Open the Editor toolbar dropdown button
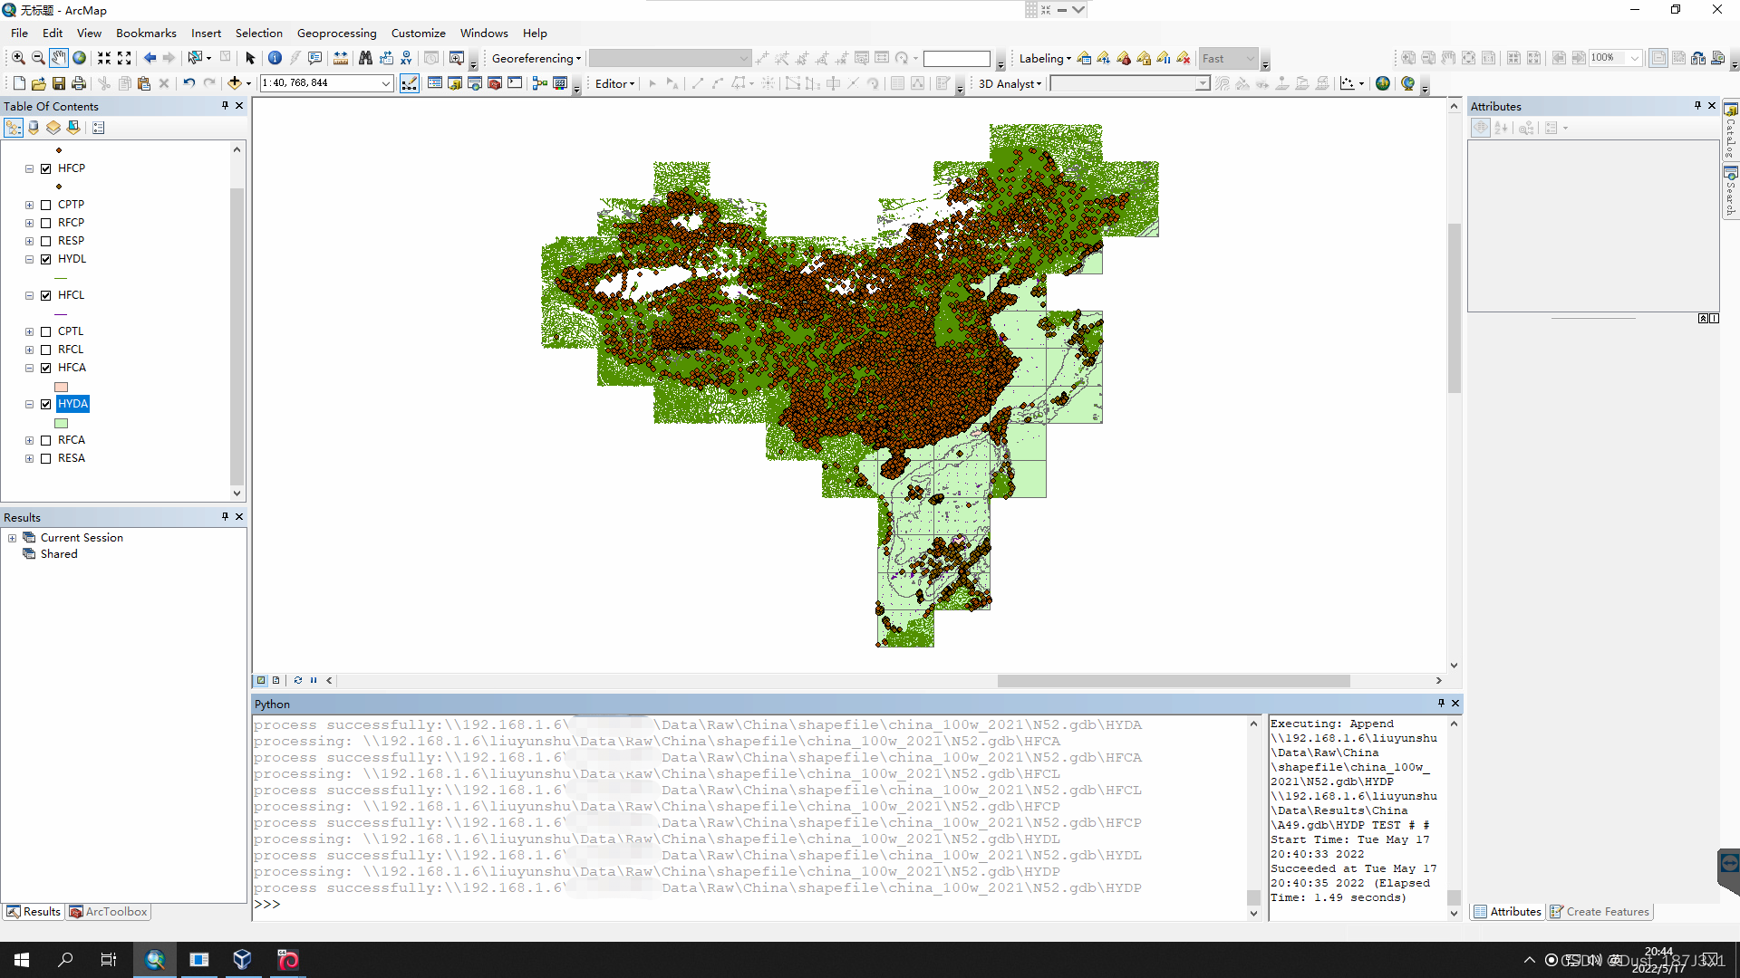Screen dimensions: 1740x978 coord(614,83)
